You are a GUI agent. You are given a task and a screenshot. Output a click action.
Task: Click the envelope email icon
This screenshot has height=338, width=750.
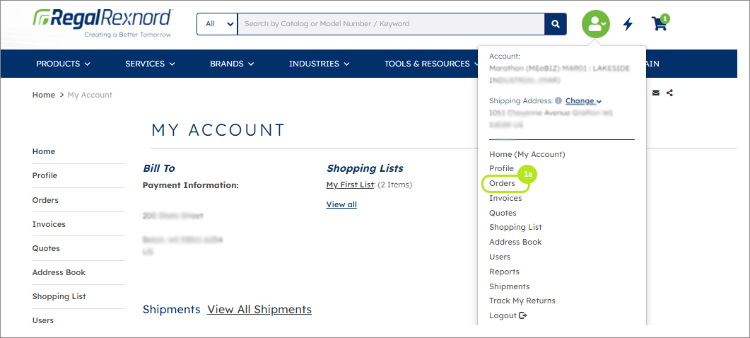click(x=656, y=93)
